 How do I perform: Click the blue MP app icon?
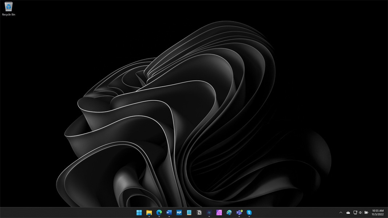pos(179,213)
